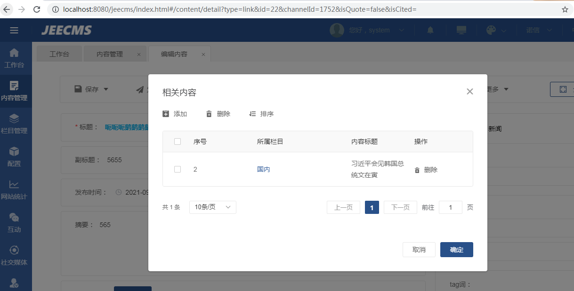Click the 确定 button

[x=456, y=250]
